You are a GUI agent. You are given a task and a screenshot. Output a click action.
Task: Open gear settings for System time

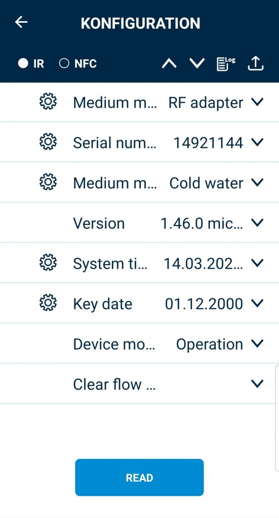click(48, 263)
